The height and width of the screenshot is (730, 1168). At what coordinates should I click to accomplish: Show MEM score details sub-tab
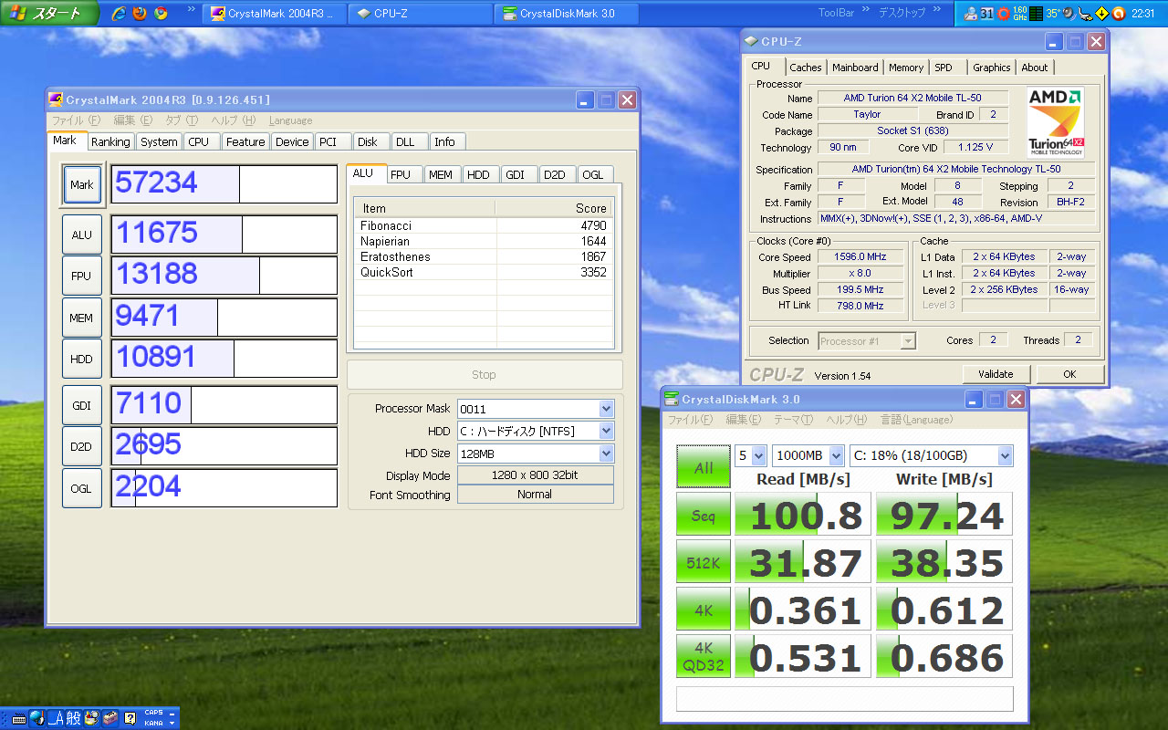click(441, 174)
